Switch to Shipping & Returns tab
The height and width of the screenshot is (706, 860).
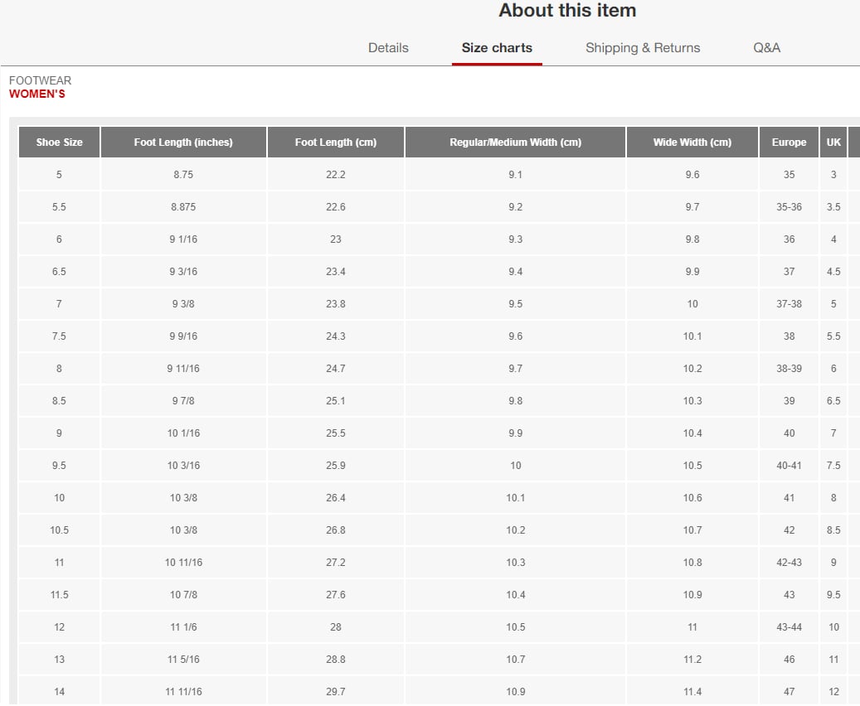(642, 48)
